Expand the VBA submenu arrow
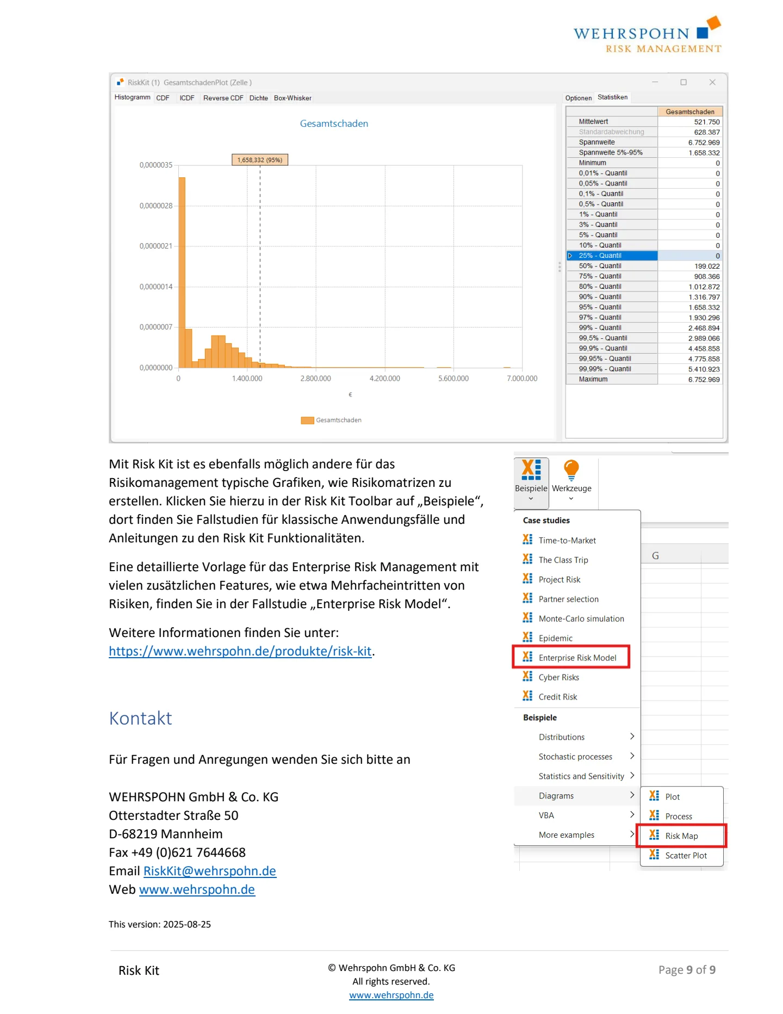This screenshot has height=1014, width=783. tap(632, 815)
